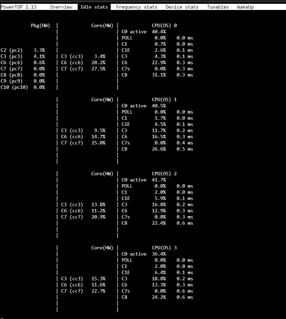Go to the Device stats tab

[x=182, y=7]
